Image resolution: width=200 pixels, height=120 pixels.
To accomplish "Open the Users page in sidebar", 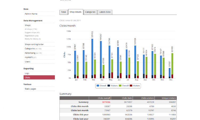I will tap(27, 62).
